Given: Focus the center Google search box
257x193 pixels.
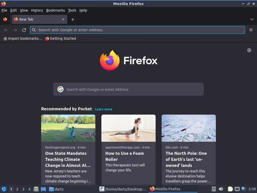Looking at the screenshot, I should pyautogui.click(x=128, y=89).
